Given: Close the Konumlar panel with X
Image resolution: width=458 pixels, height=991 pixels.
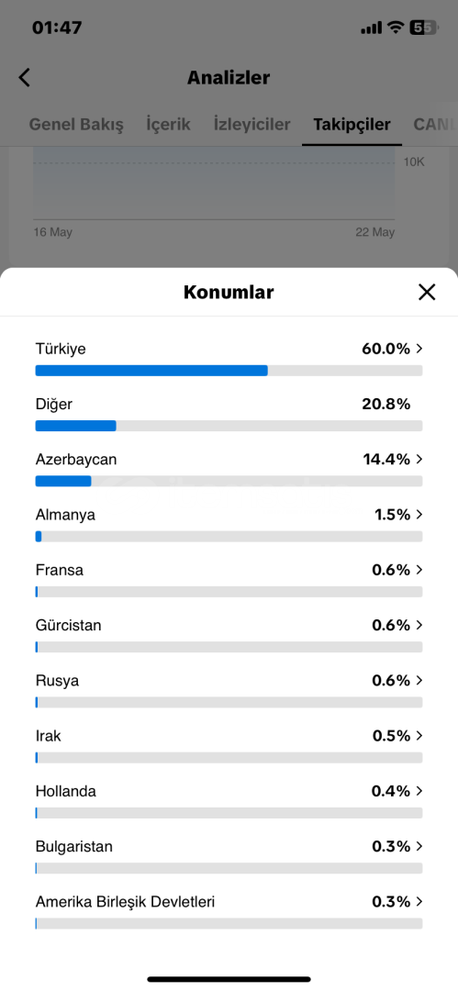Looking at the screenshot, I should pyautogui.click(x=427, y=292).
